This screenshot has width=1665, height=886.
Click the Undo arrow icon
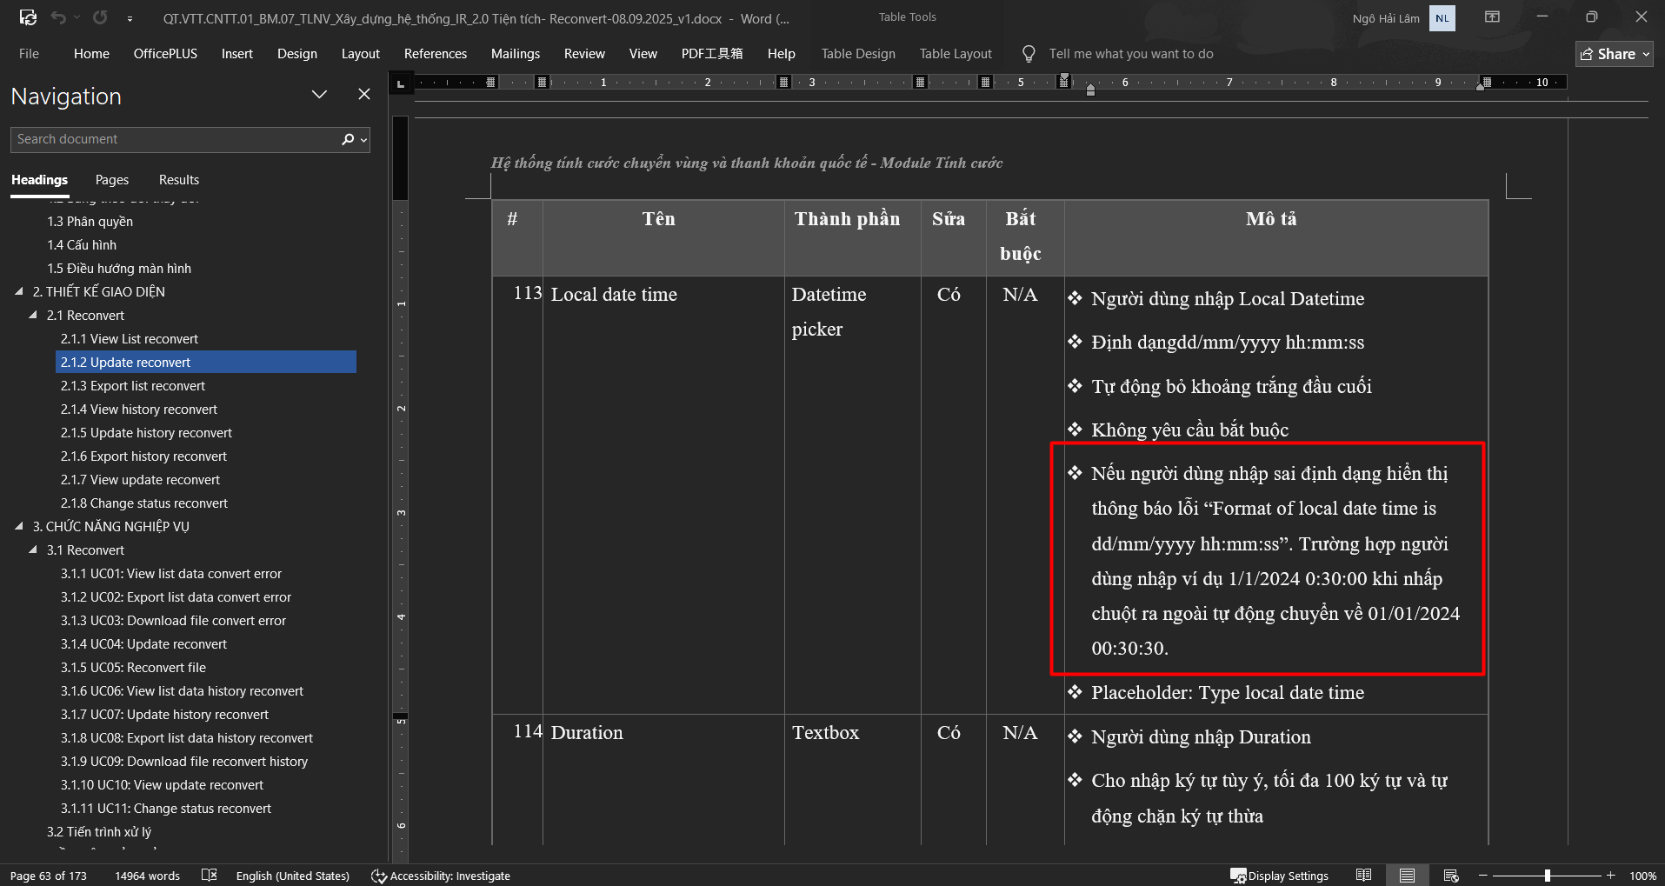pos(58,17)
